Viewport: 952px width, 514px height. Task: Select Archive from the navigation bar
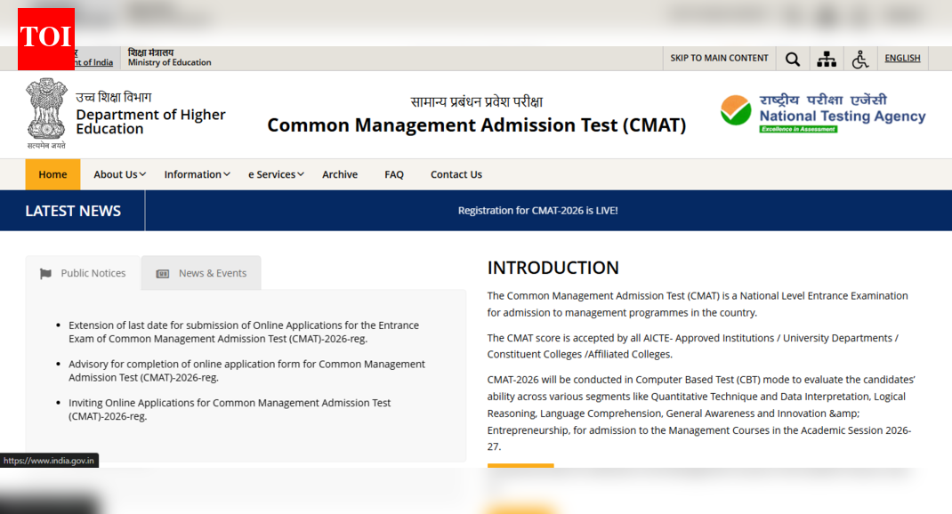[340, 174]
